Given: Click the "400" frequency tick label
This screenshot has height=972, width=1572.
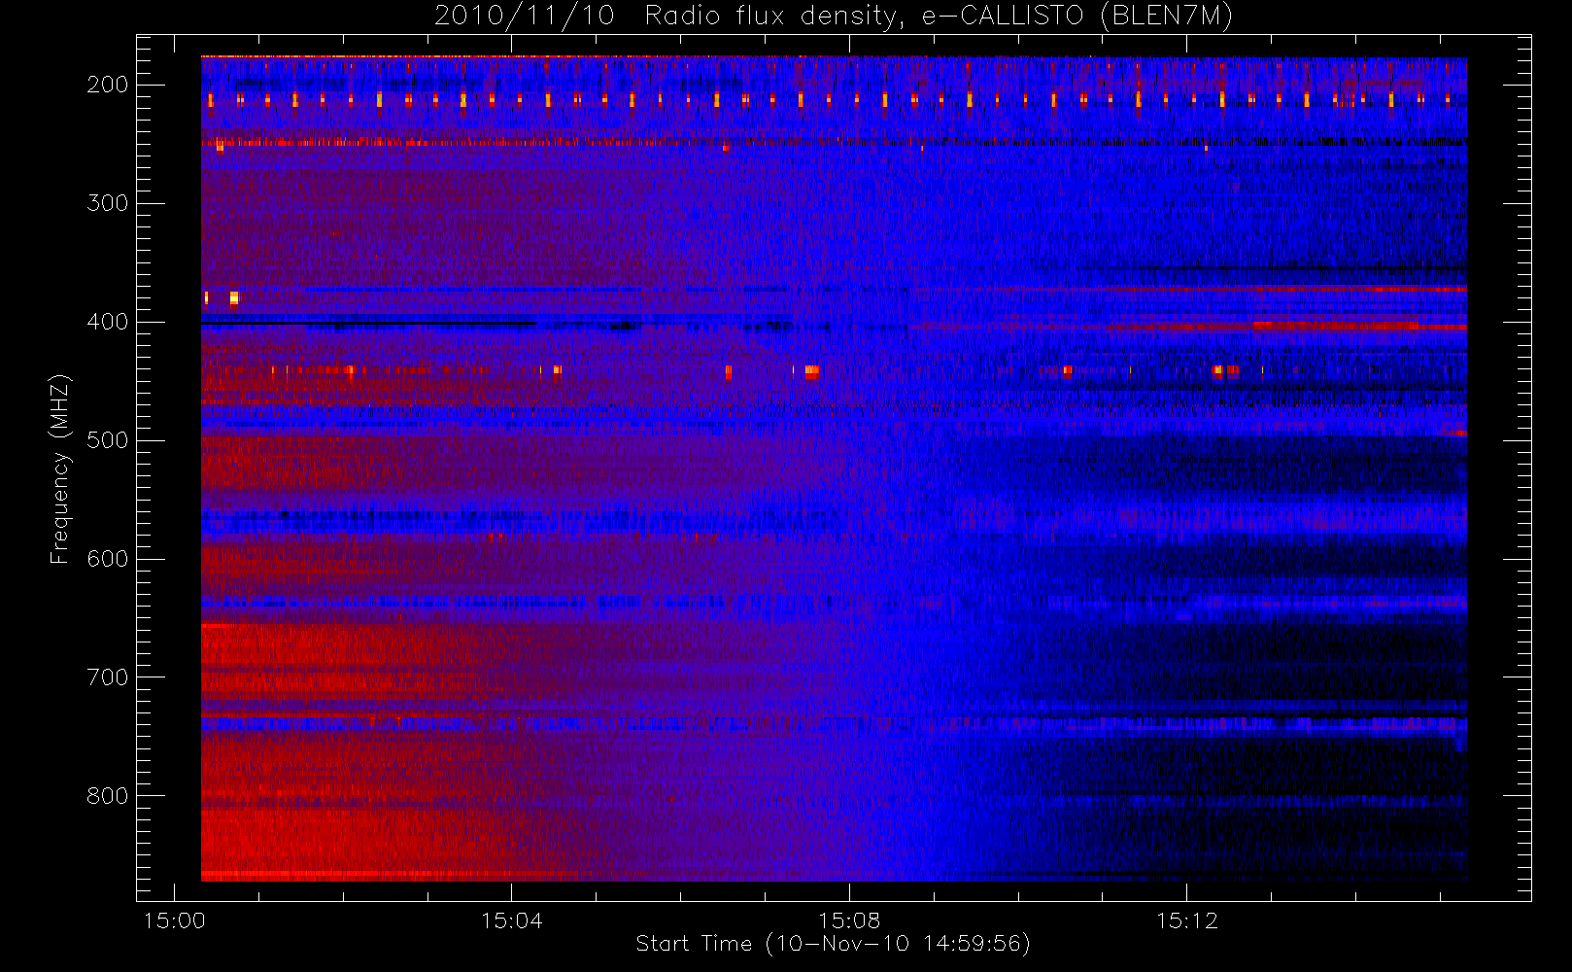Looking at the screenshot, I should (x=108, y=322).
